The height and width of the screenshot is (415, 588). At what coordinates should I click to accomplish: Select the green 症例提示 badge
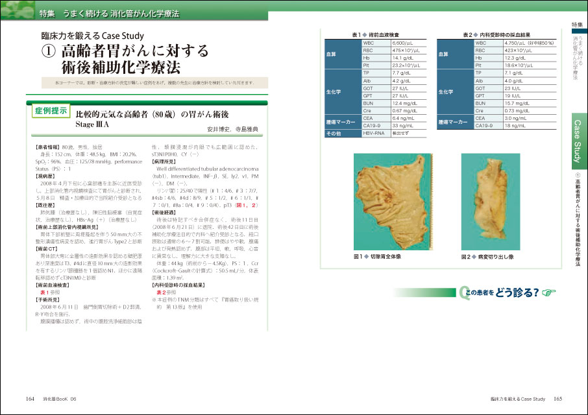coord(51,112)
